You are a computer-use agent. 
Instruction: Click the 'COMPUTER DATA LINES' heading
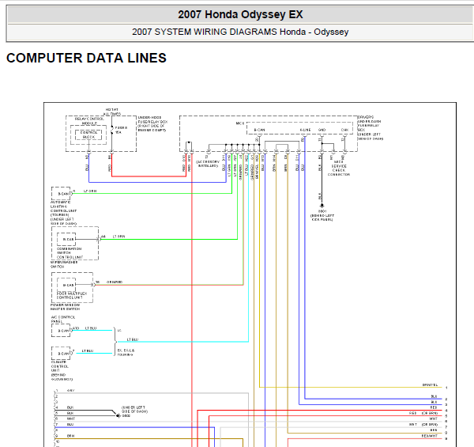pos(86,58)
